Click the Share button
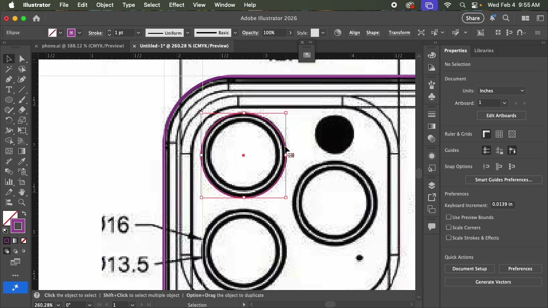Screen dimensions: 548x308 coord(473,18)
